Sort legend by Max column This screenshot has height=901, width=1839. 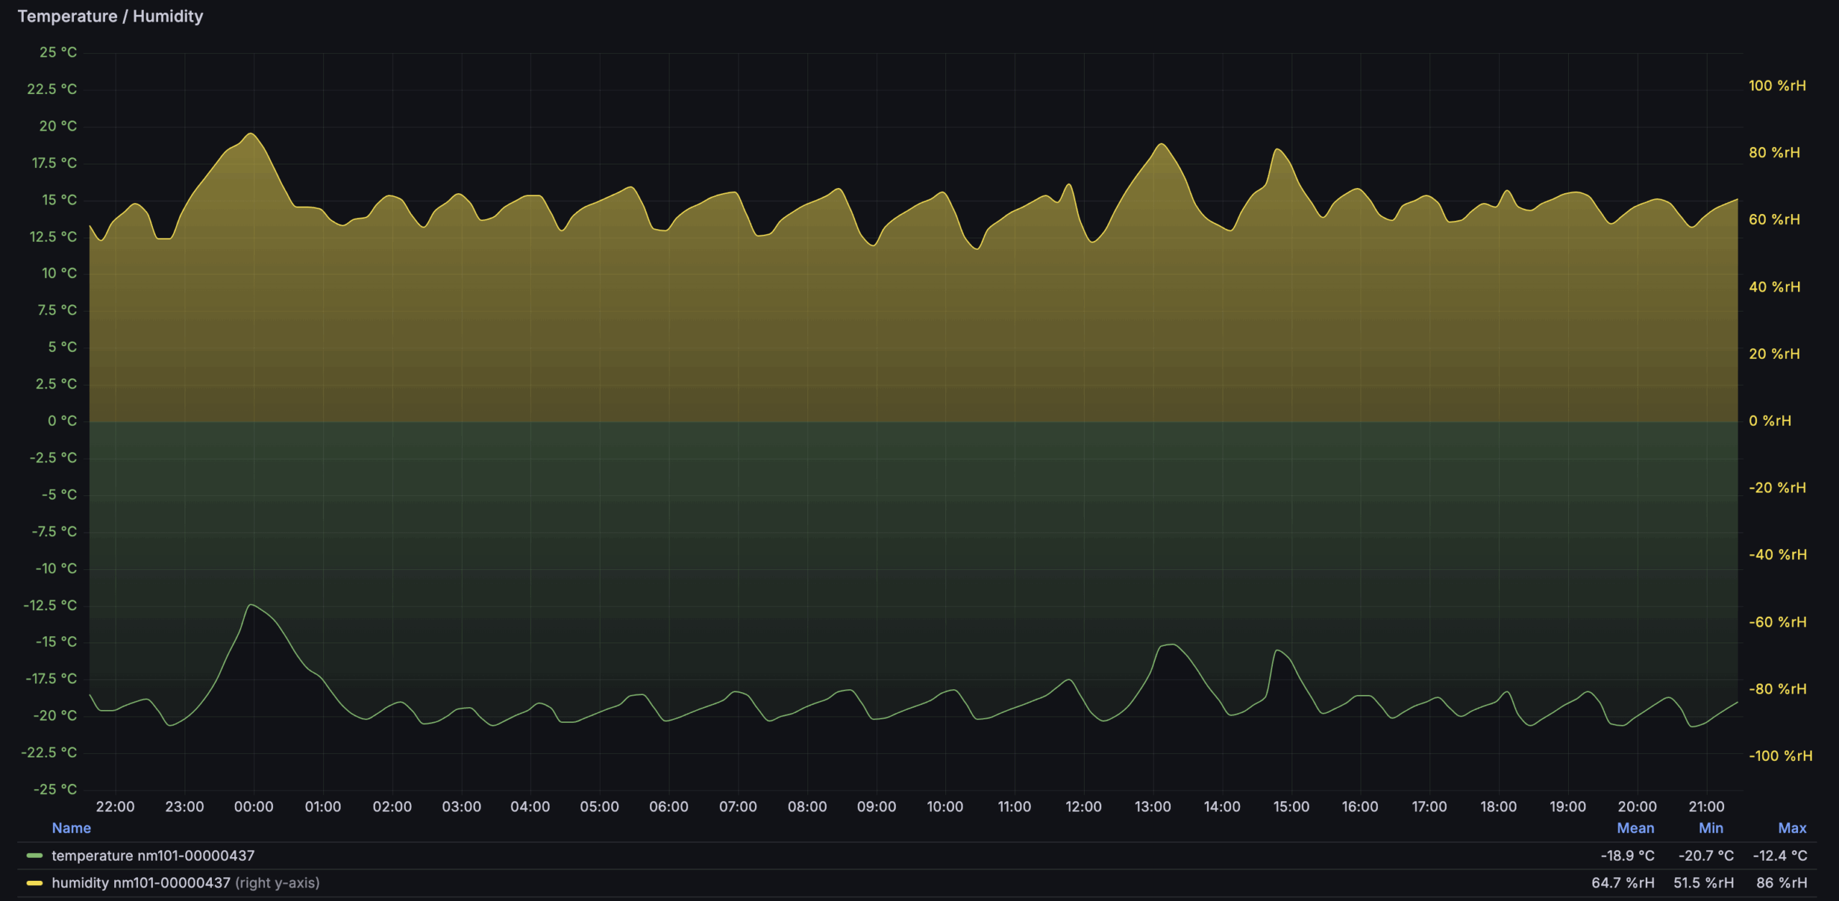(1792, 828)
